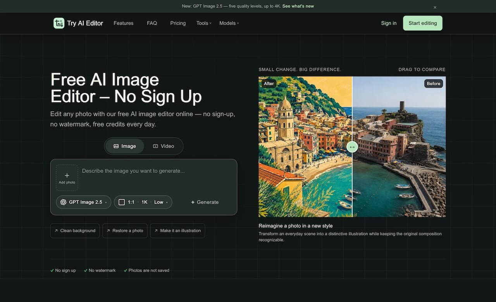This screenshot has width=496, height=302.
Task: Open the 1:1 · 1K · Low settings dropdown
Action: tap(143, 202)
